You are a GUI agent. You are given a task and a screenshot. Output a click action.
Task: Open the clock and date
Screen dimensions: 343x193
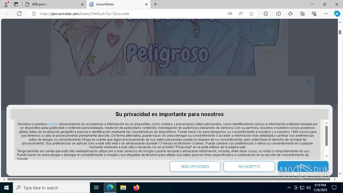(x=320, y=188)
